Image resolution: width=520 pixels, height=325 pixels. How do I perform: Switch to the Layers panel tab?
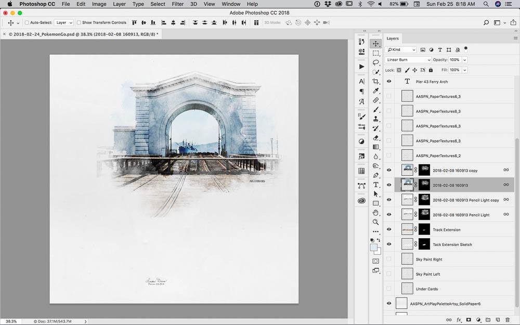(x=393, y=38)
